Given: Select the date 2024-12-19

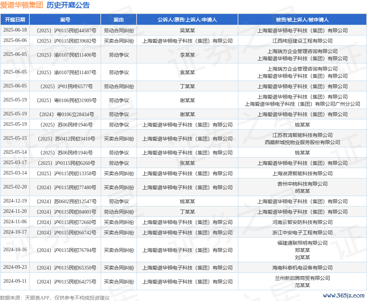Looking at the screenshot, I should pyautogui.click(x=15, y=201).
